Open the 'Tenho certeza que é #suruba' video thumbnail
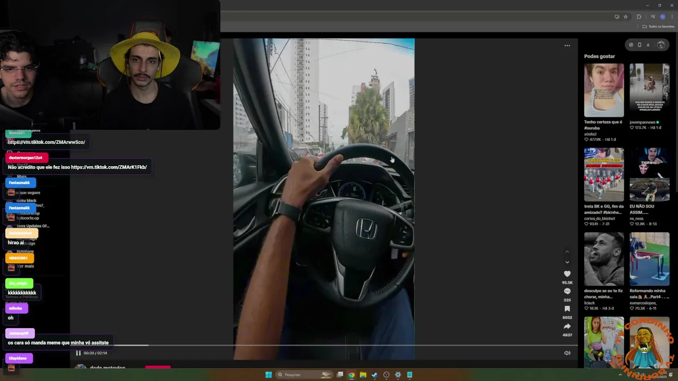The height and width of the screenshot is (381, 678). 604,90
